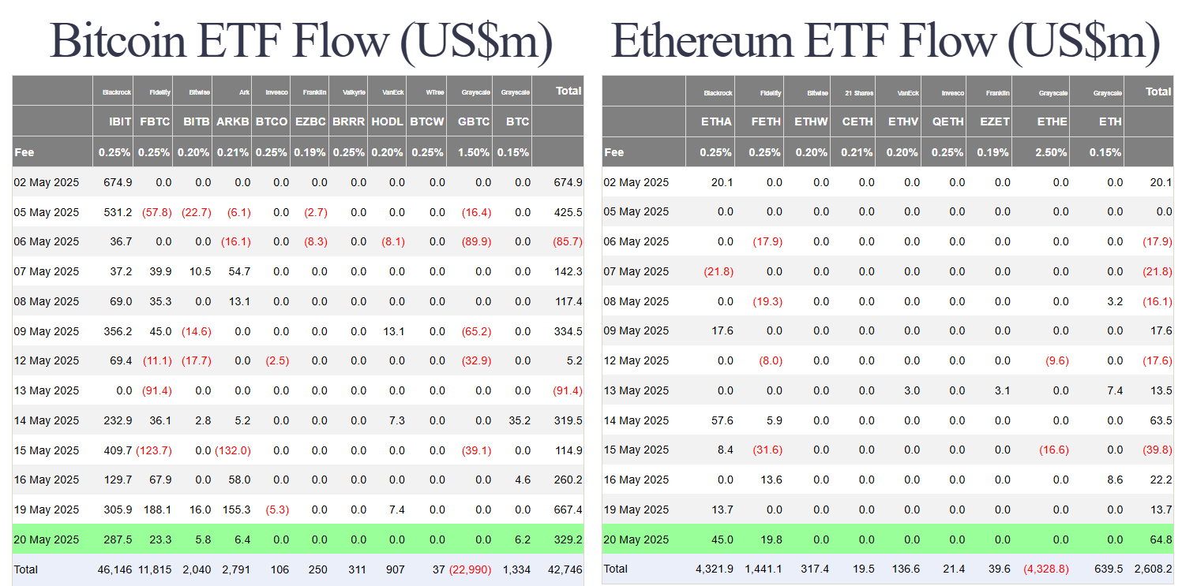Select the FETH ticker column header
The width and height of the screenshot is (1182, 586).
766,121
